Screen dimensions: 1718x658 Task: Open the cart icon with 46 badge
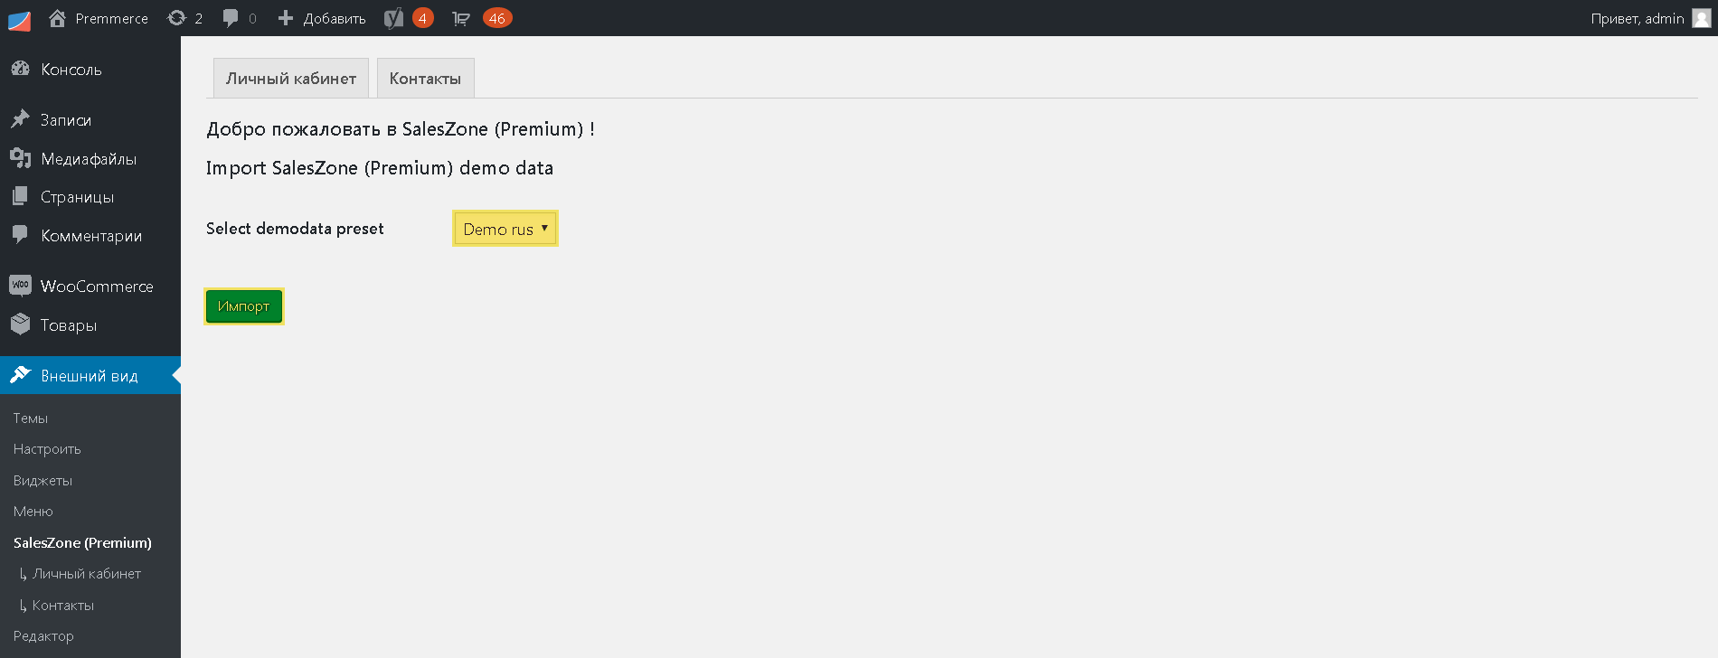point(461,18)
